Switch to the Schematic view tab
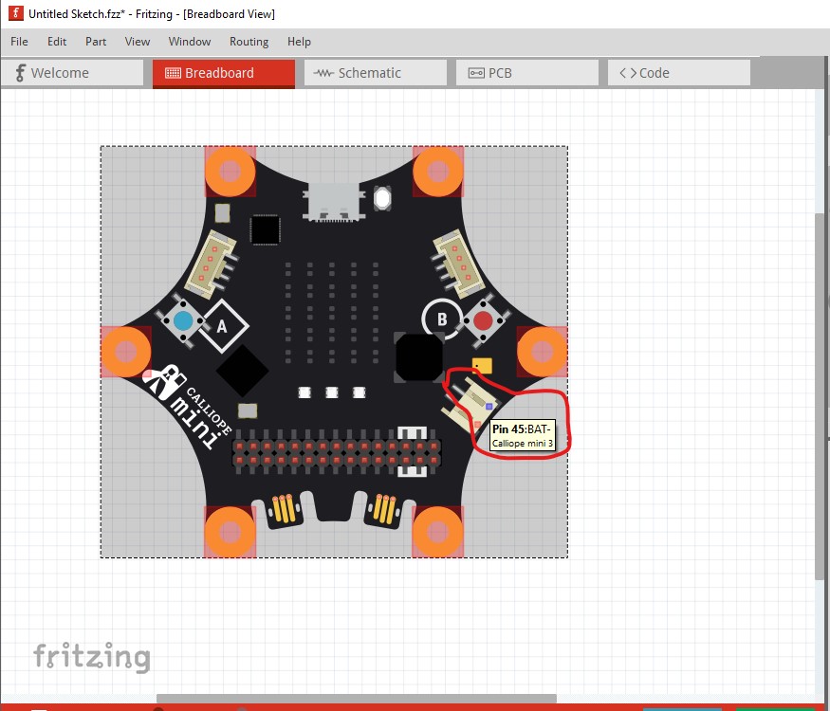This screenshot has height=711, width=830. tap(376, 72)
